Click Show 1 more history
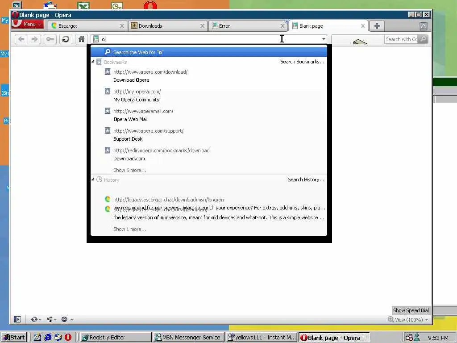The image size is (457, 343). click(x=130, y=229)
